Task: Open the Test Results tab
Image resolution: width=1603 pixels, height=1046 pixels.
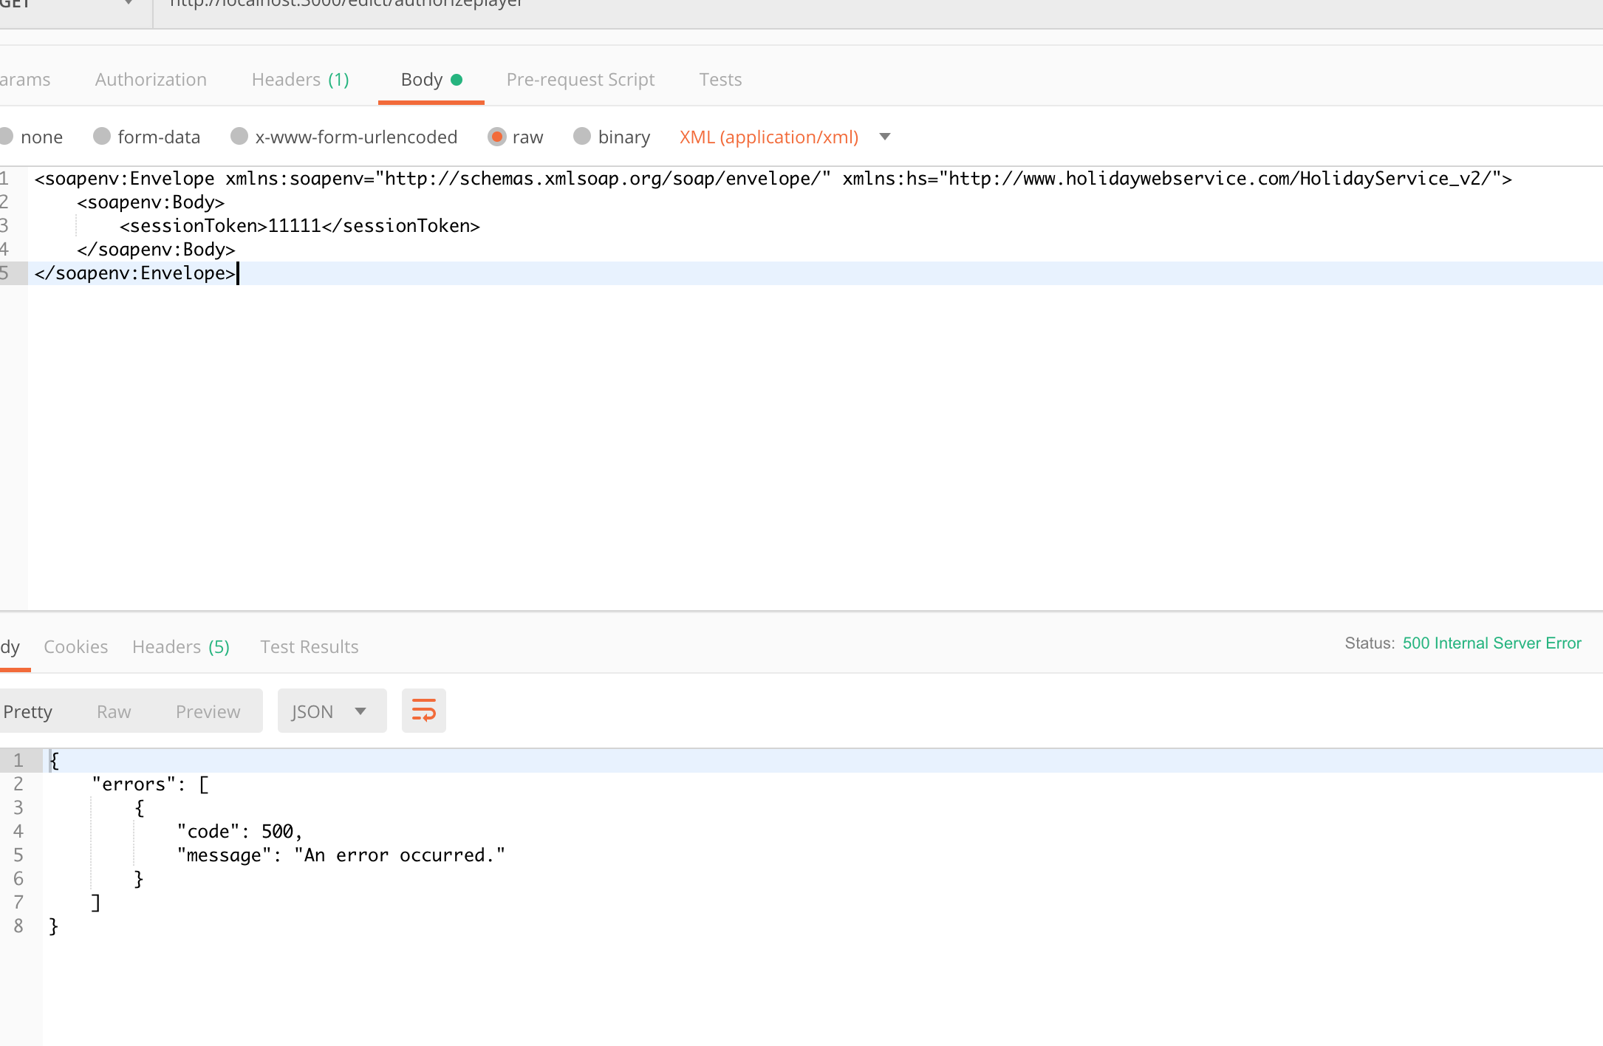Action: (309, 646)
